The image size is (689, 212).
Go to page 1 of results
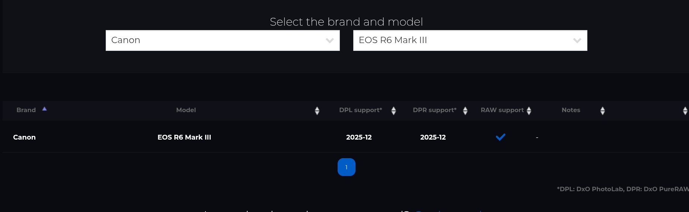(346, 167)
